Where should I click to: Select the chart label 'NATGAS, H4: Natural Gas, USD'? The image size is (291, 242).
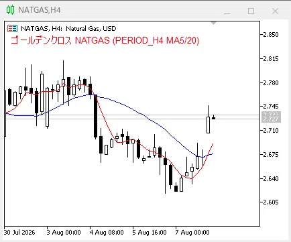tap(68, 29)
